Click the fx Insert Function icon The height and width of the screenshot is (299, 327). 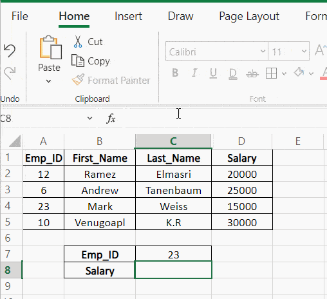click(x=111, y=118)
